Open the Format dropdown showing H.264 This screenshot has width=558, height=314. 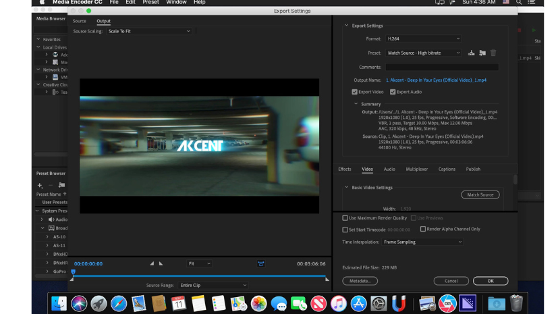[x=423, y=38]
